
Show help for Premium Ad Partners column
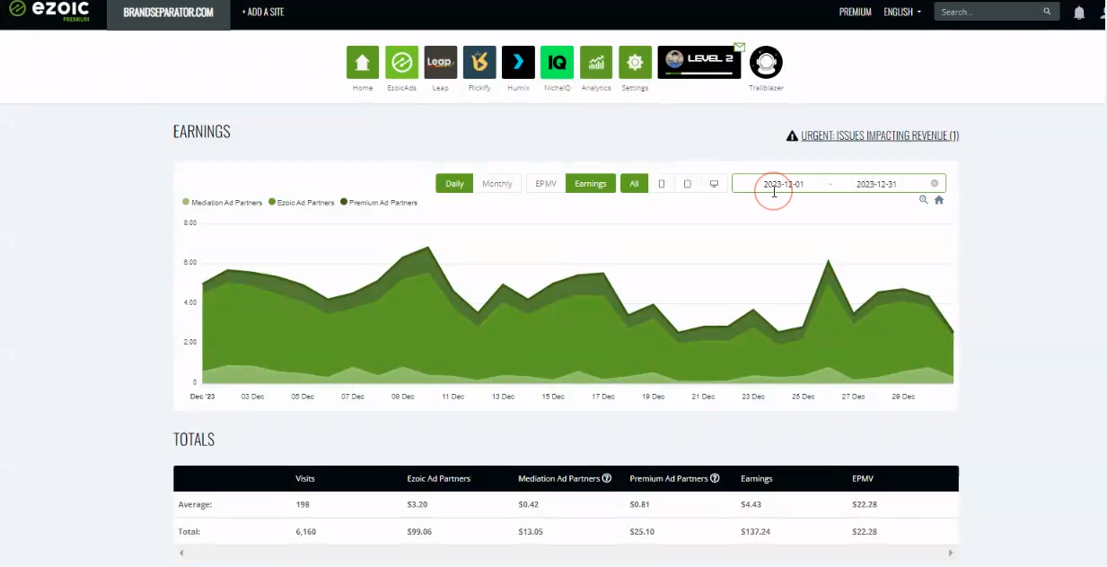(715, 478)
